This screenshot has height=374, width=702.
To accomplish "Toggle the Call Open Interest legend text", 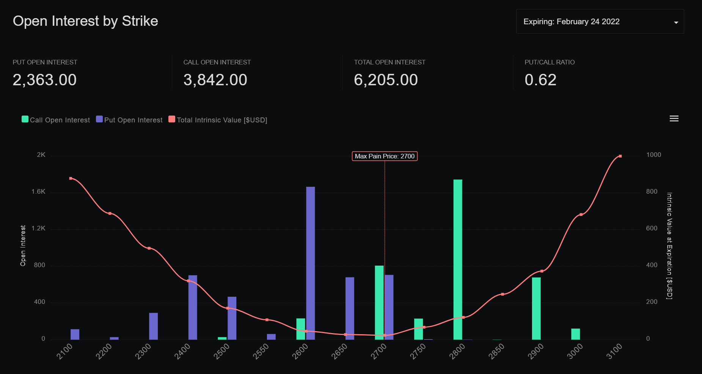I will click(x=60, y=120).
